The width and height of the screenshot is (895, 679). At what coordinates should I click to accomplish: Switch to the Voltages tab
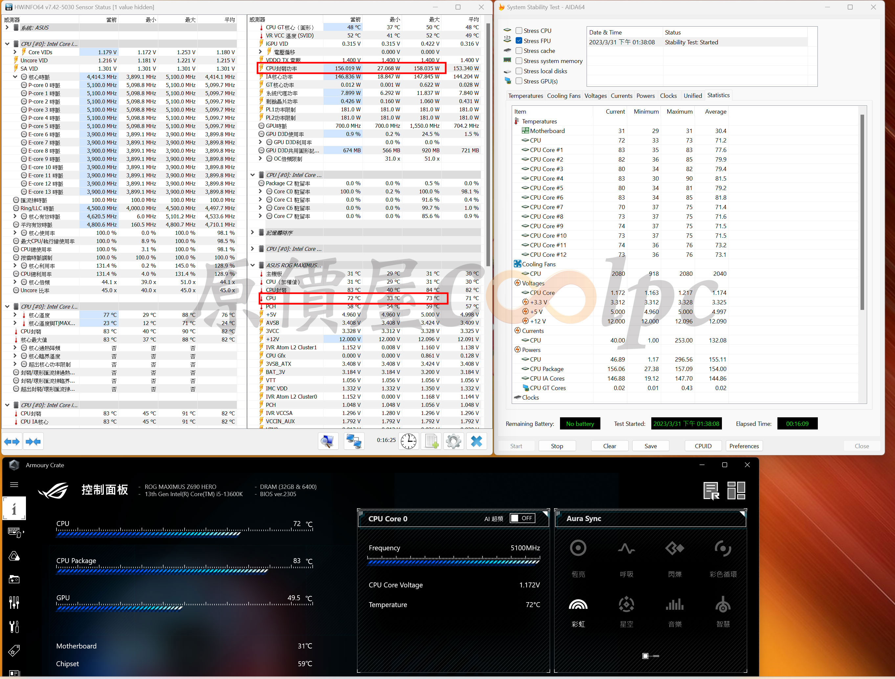point(595,96)
